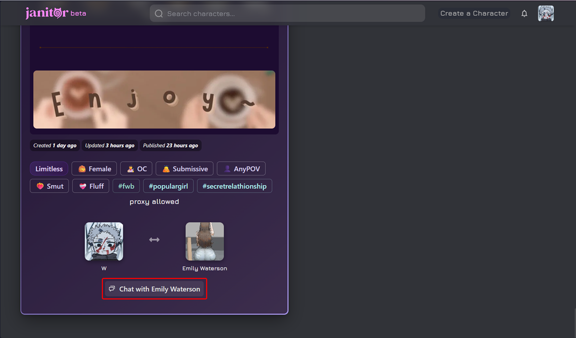
Task: Click the Enjoy coffee banner image
Action: point(154,100)
